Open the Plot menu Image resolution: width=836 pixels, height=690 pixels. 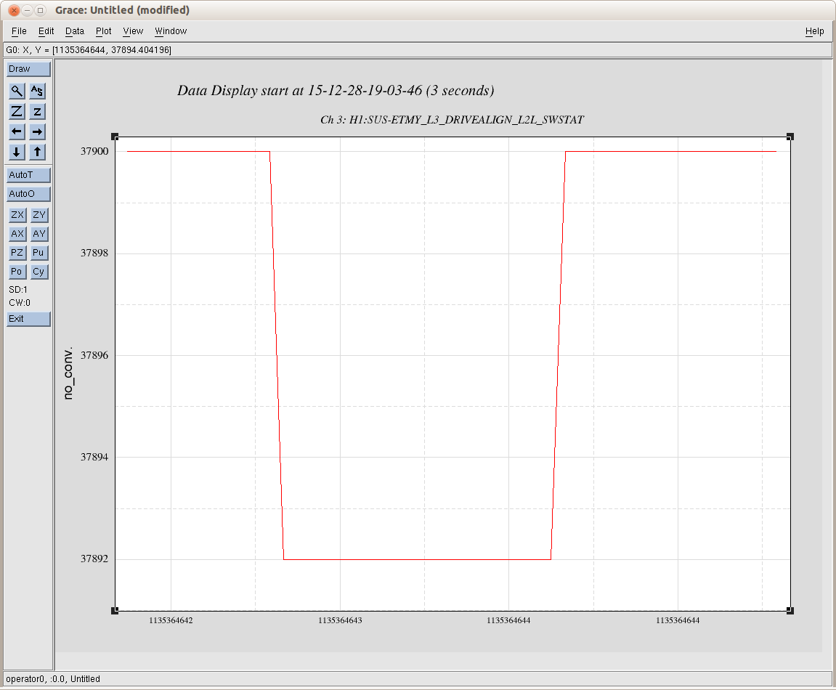tap(104, 31)
